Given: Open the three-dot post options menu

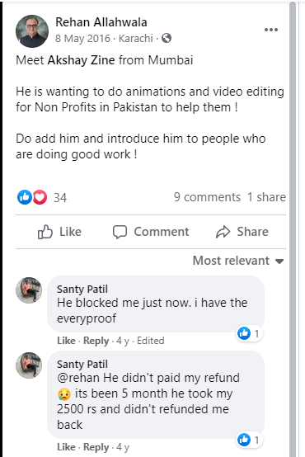Looking at the screenshot, I should [x=271, y=30].
